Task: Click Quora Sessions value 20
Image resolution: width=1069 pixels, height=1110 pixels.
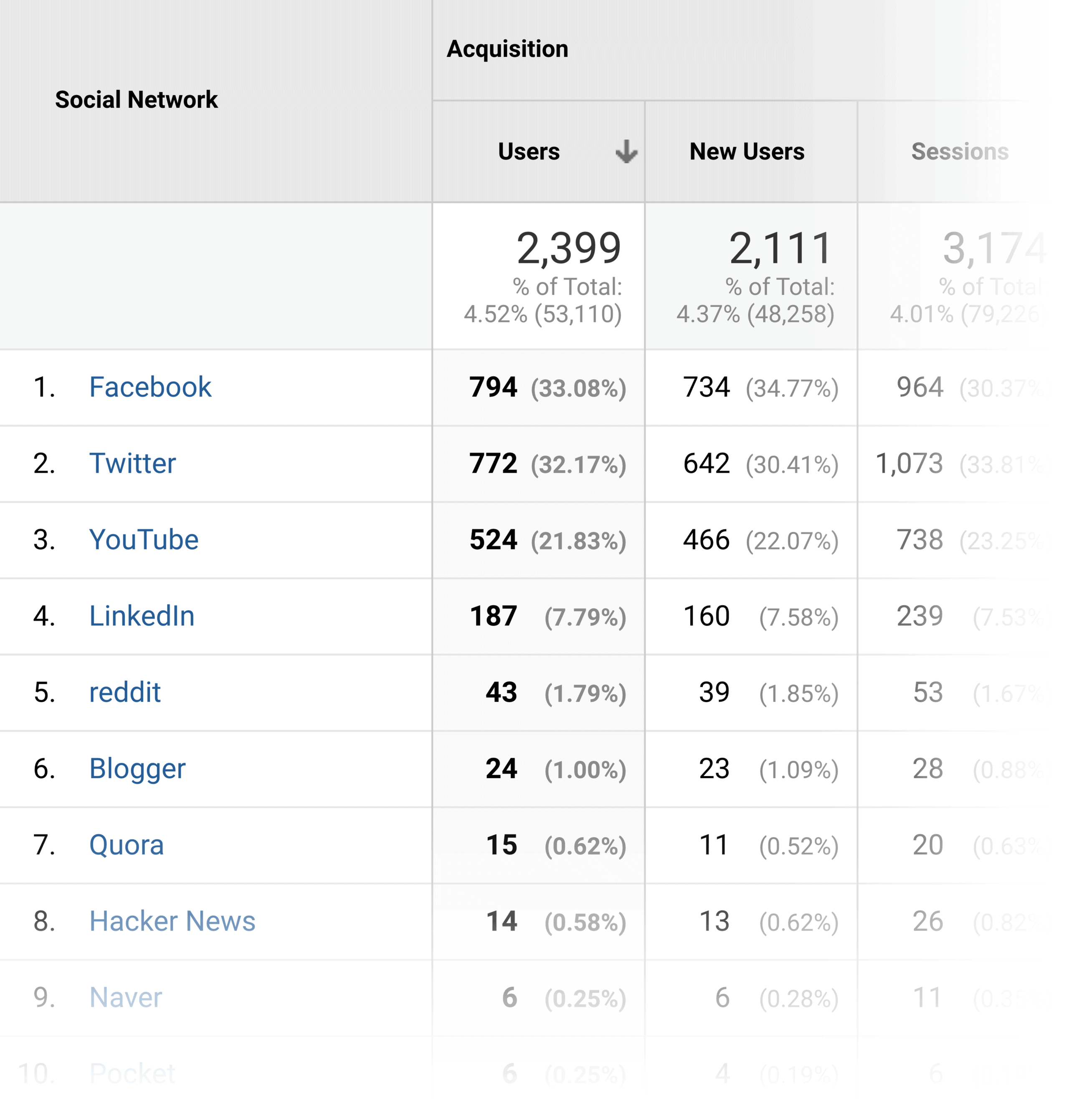Action: 927,845
